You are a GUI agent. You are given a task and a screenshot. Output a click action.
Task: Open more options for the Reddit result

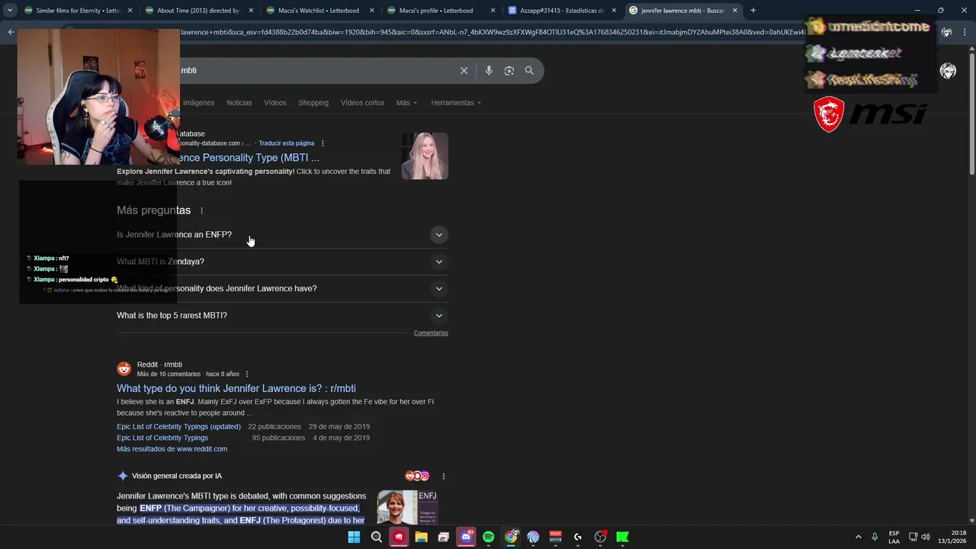click(247, 374)
